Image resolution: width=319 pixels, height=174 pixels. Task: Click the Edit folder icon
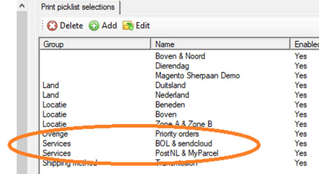pos(128,26)
